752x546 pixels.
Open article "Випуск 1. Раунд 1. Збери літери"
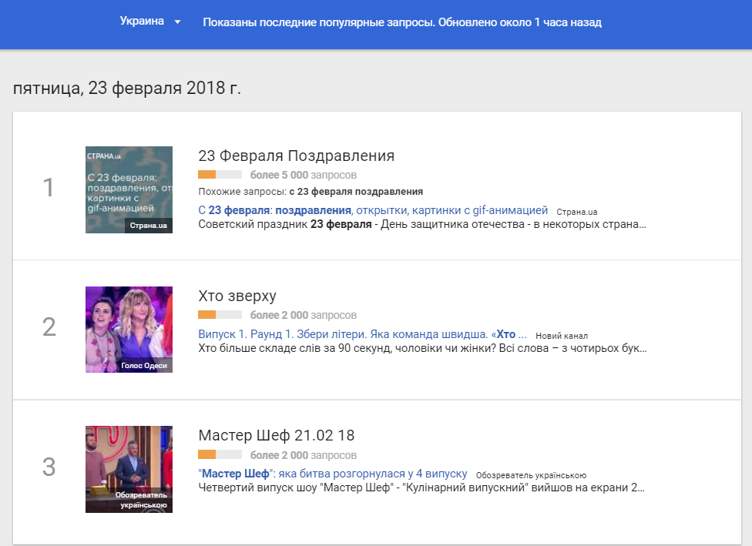click(x=362, y=335)
